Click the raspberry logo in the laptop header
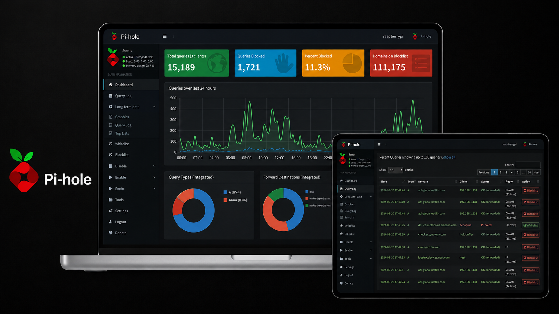The image size is (559, 314). click(114, 36)
